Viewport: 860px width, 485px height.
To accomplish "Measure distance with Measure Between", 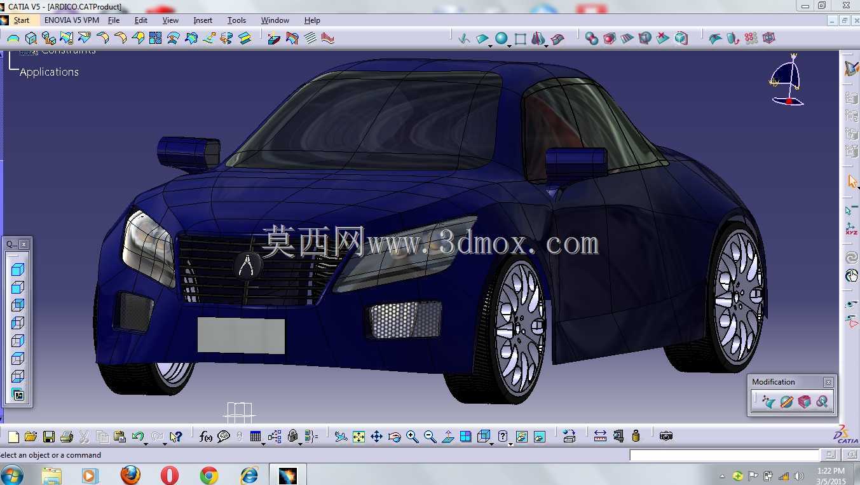I will (x=600, y=437).
